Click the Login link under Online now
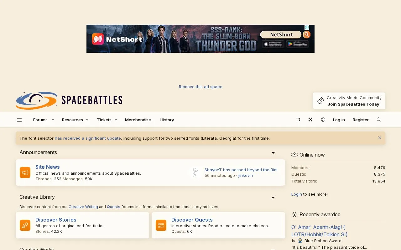This screenshot has height=250, width=401. (297, 194)
